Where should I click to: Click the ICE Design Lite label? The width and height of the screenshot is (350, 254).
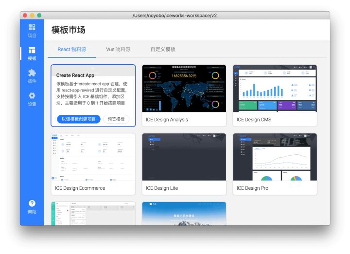click(x=162, y=188)
